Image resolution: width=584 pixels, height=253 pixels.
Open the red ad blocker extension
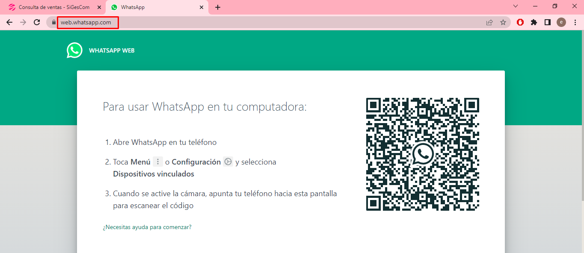point(520,23)
